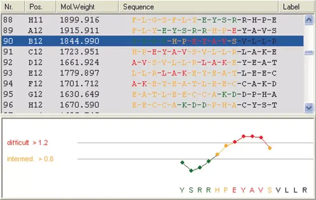
Task: Sort by the Nr. column header
Action: 13,7
